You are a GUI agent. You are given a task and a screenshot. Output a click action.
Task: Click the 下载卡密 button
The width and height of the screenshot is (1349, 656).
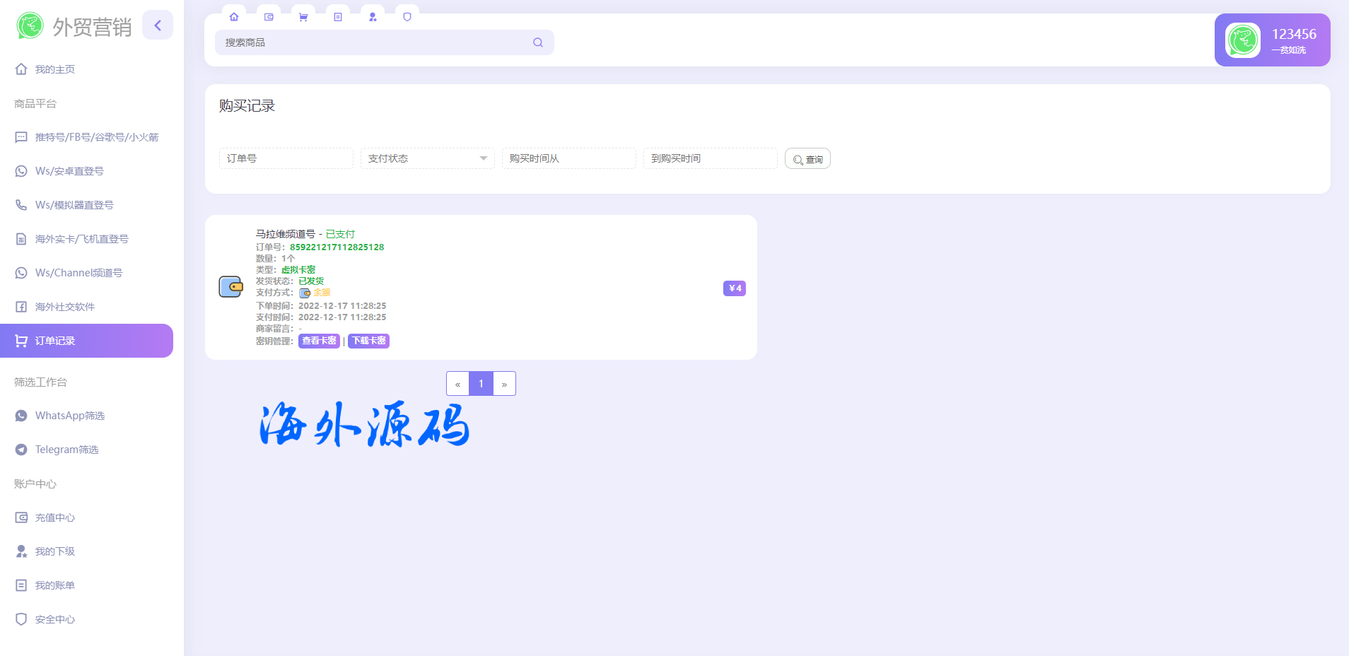tap(368, 341)
